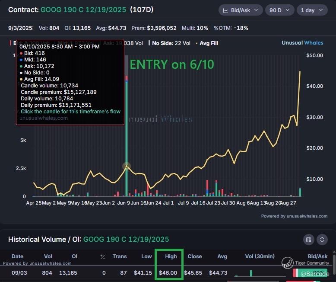Screen dimensions: 336x282
Task: Click the Bid/Ask column header in the table
Action: [317, 256]
